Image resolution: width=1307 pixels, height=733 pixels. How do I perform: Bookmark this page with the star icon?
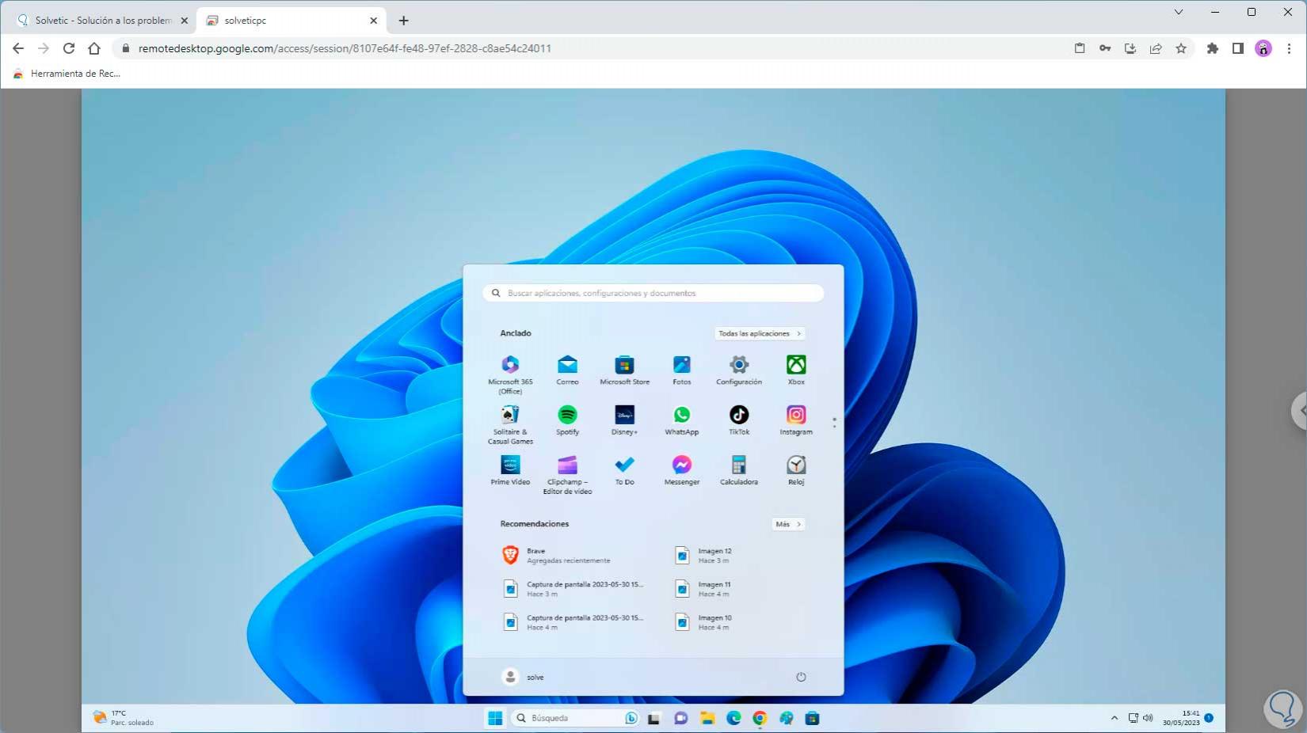pyautogui.click(x=1181, y=48)
